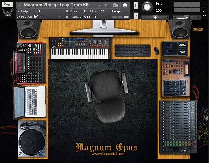Click the computer monitor at desk top

click(104, 28)
